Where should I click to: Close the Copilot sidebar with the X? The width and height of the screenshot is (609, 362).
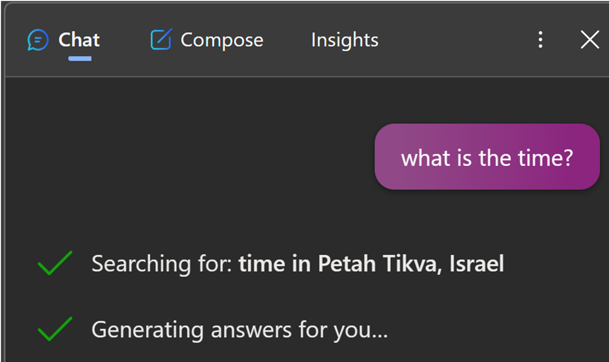[589, 40]
